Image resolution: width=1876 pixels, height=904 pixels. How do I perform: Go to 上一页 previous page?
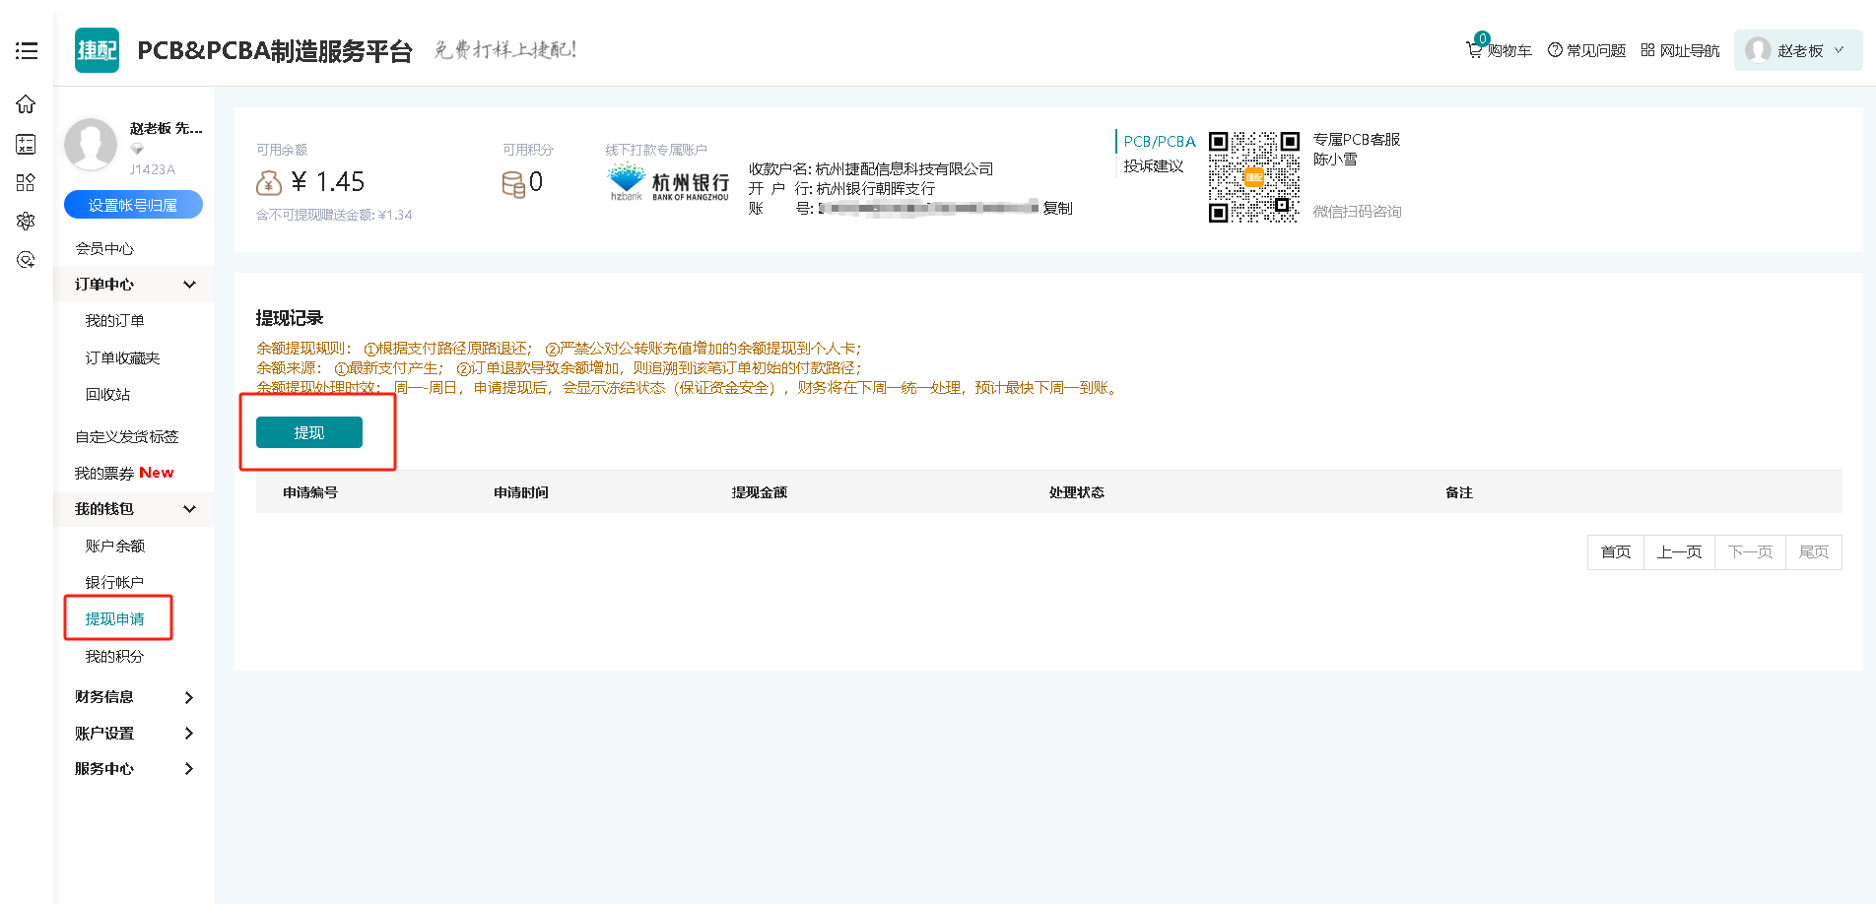pyautogui.click(x=1680, y=551)
